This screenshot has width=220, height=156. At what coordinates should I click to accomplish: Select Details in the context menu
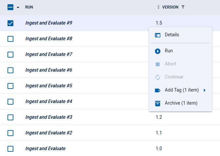pos(172,35)
